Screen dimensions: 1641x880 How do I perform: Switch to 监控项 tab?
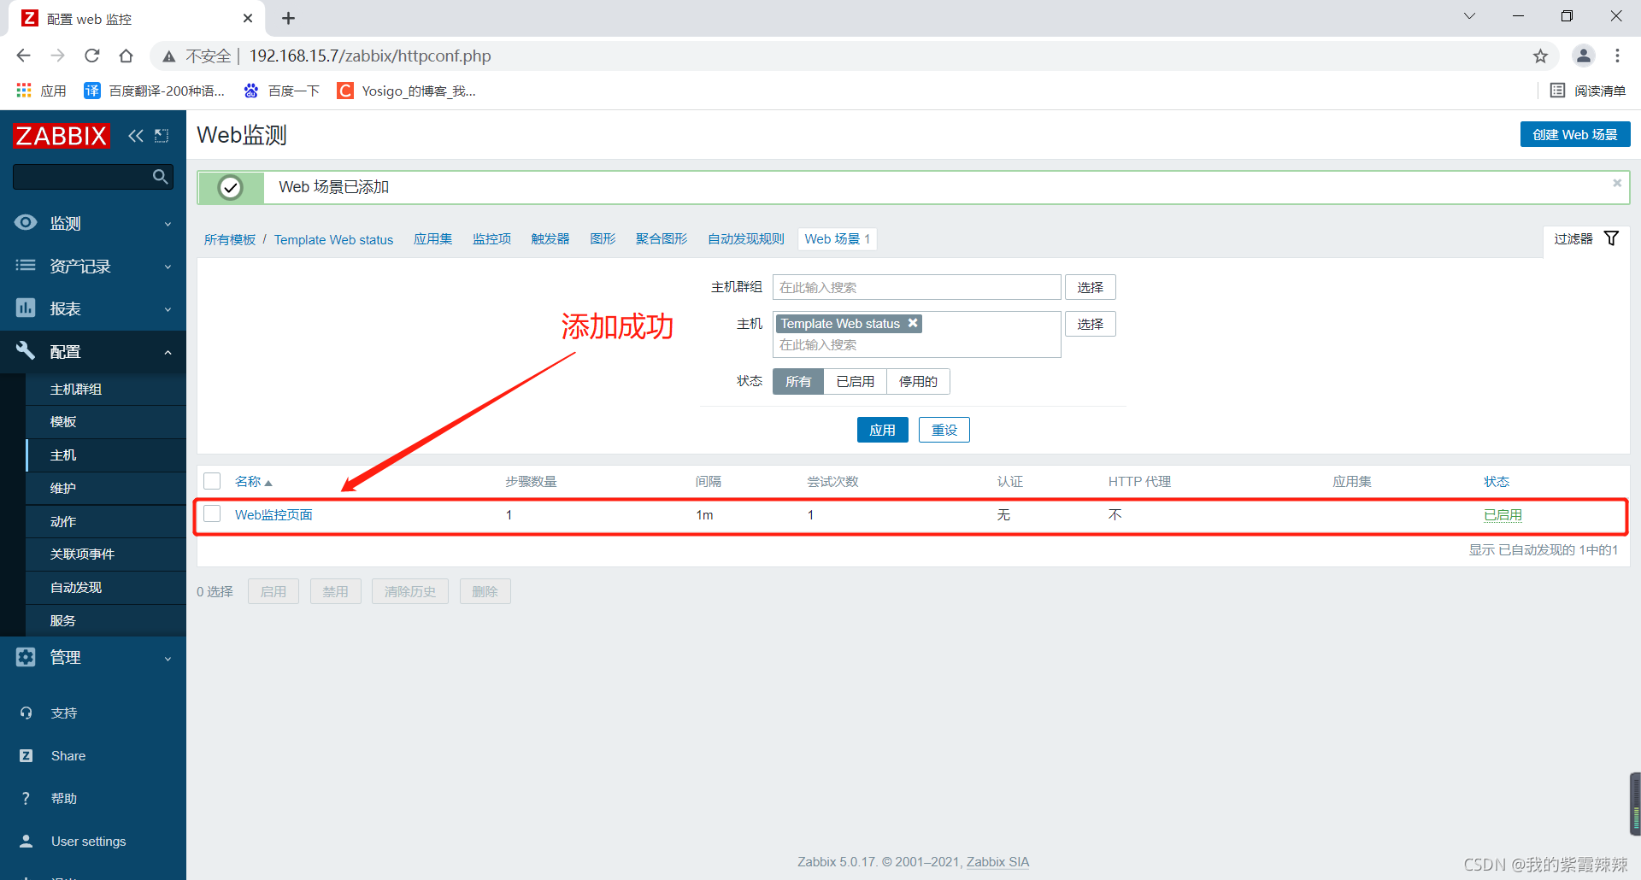pyautogui.click(x=491, y=239)
